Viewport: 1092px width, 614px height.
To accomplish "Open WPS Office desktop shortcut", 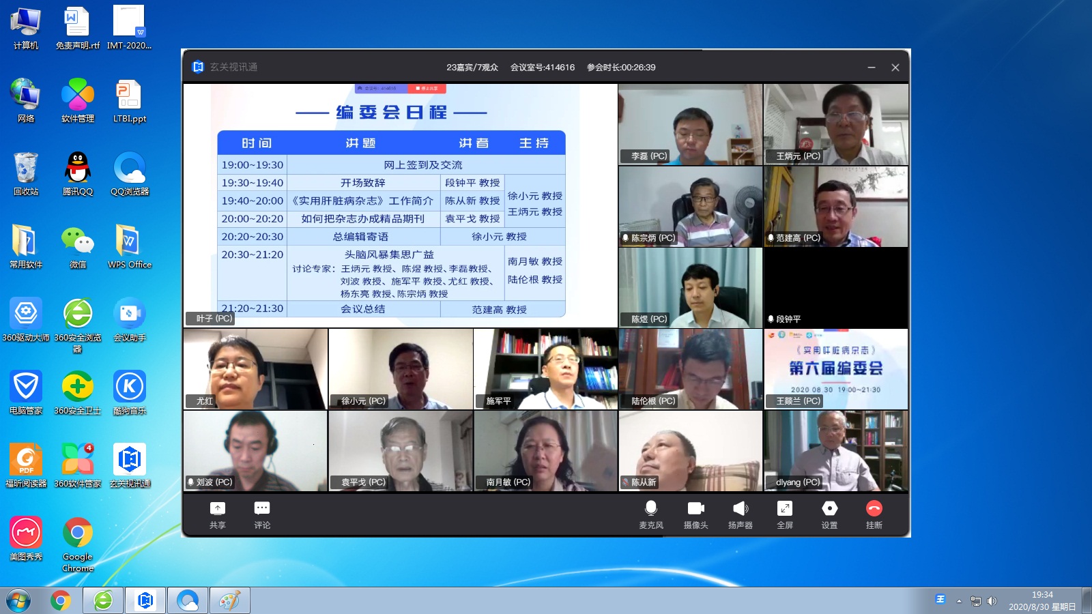I will (130, 246).
